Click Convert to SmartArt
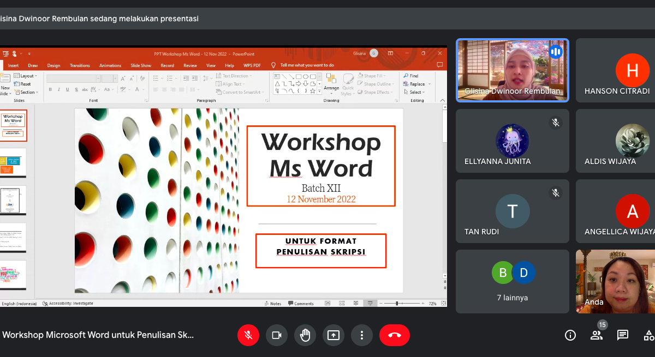Screen dimensions: 655x357 click(239, 92)
